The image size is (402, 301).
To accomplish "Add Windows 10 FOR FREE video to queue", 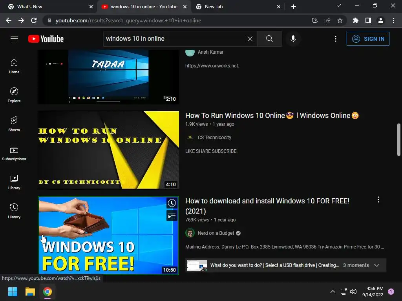I will (172, 216).
